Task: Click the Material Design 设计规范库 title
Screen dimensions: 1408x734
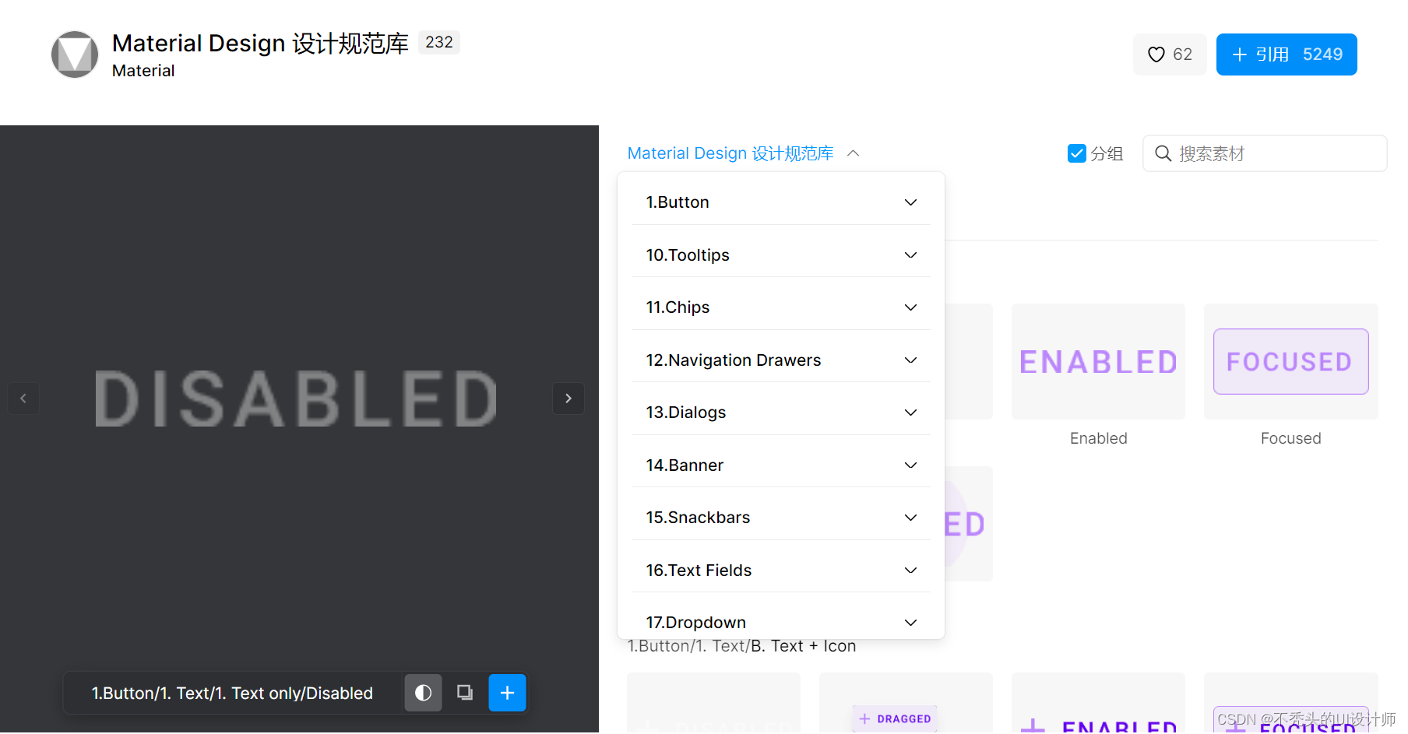Action: (260, 44)
